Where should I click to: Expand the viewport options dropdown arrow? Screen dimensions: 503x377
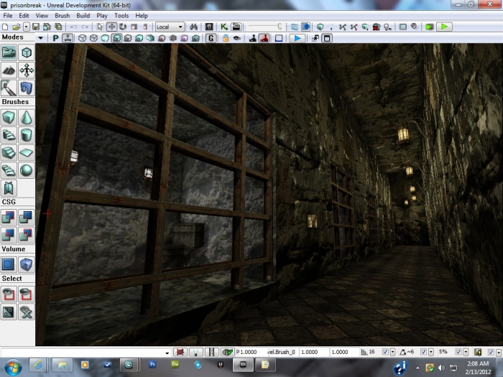pos(40,38)
